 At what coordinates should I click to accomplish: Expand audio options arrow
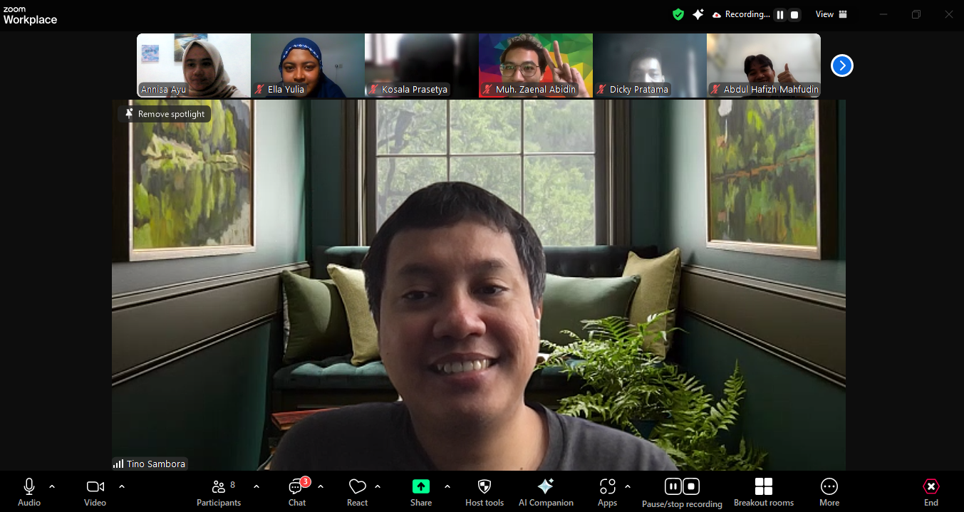52,486
